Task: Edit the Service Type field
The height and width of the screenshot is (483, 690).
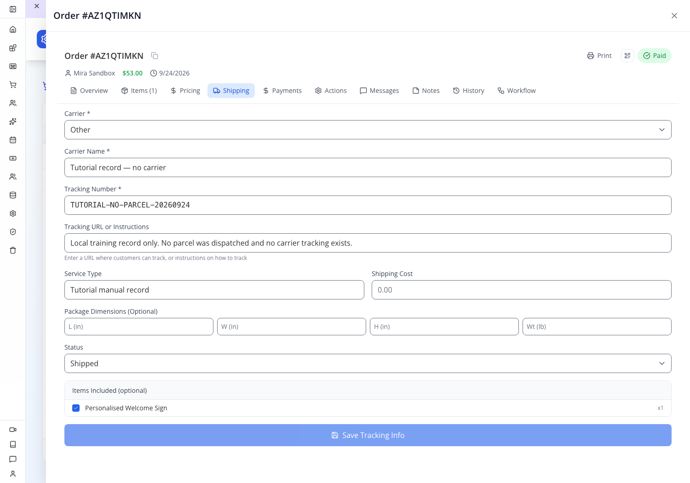Action: click(x=214, y=290)
